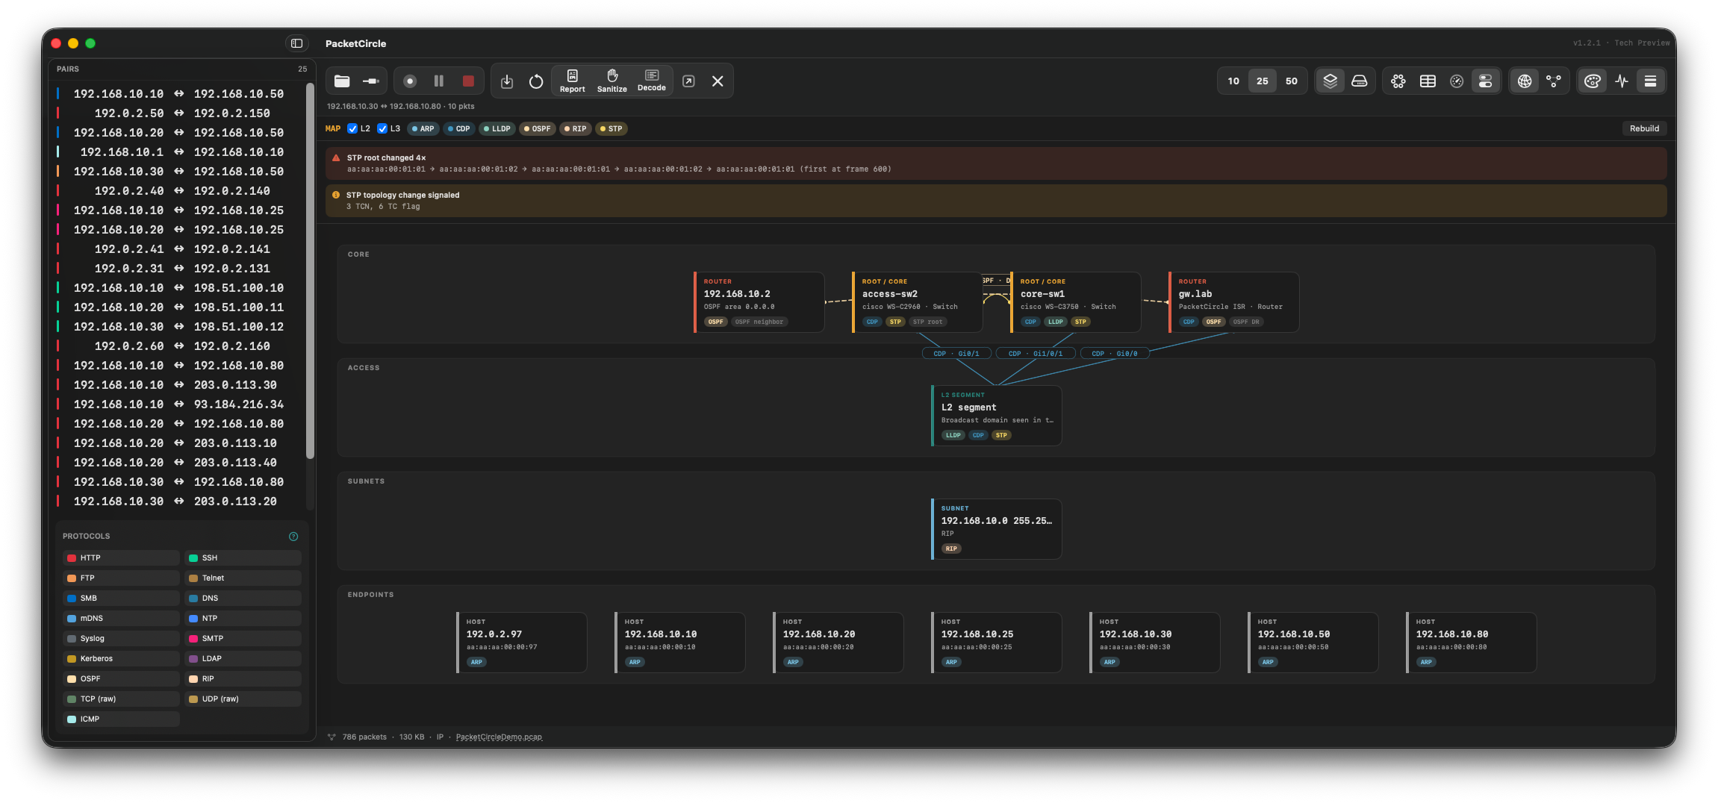Open the Protocols panel help icon

point(293,537)
